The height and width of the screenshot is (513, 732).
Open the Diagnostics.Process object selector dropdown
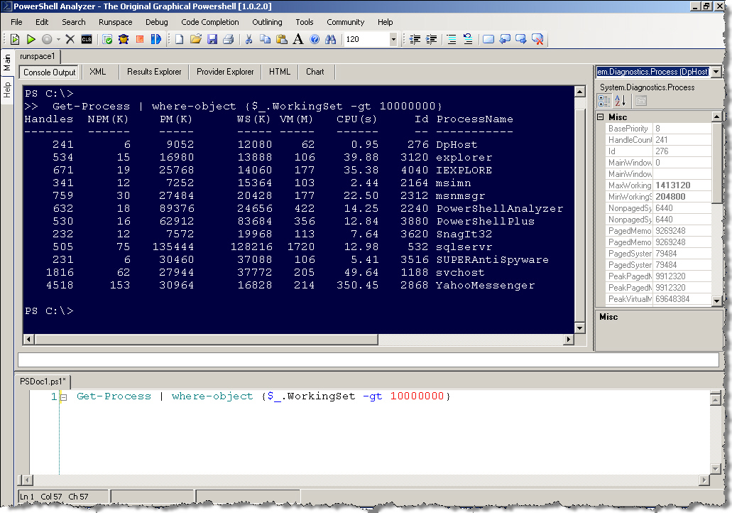coord(715,72)
